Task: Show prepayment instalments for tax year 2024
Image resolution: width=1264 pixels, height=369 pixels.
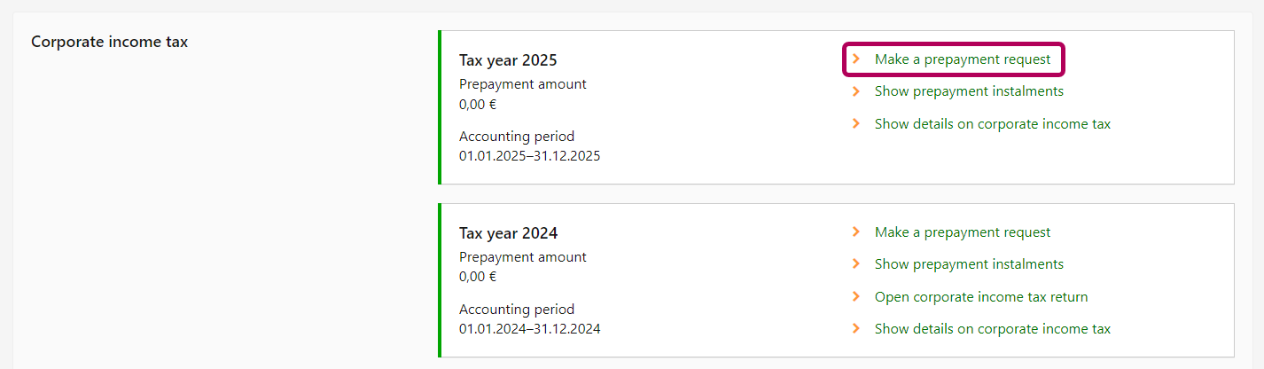Action: [x=968, y=264]
